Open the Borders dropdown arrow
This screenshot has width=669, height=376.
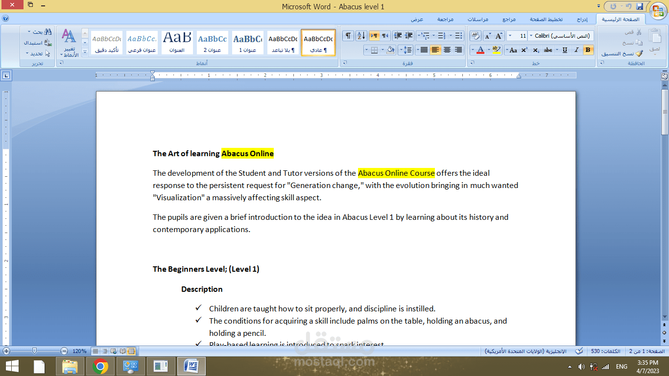coord(366,50)
